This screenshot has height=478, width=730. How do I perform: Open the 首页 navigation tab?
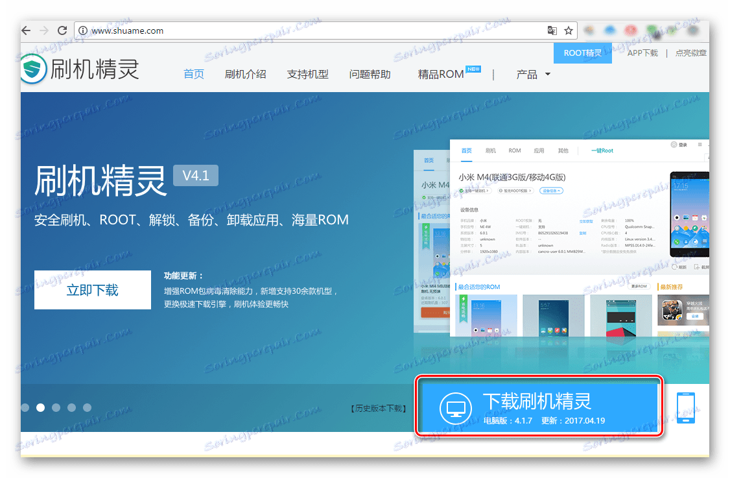tap(194, 74)
